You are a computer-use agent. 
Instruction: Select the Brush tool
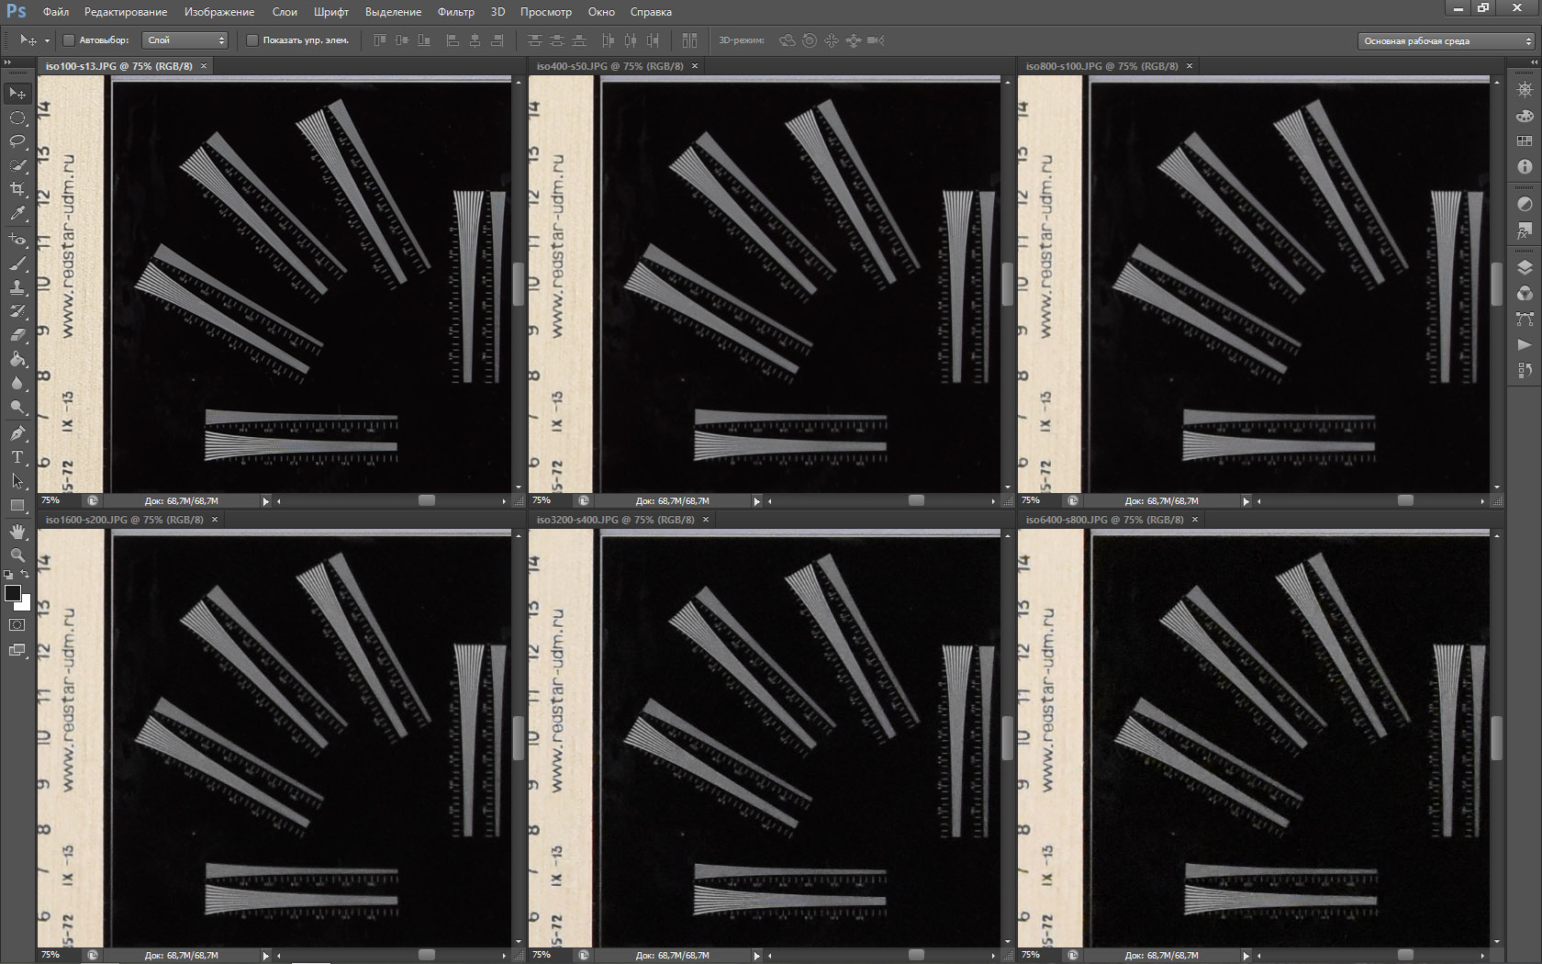pos(17,263)
